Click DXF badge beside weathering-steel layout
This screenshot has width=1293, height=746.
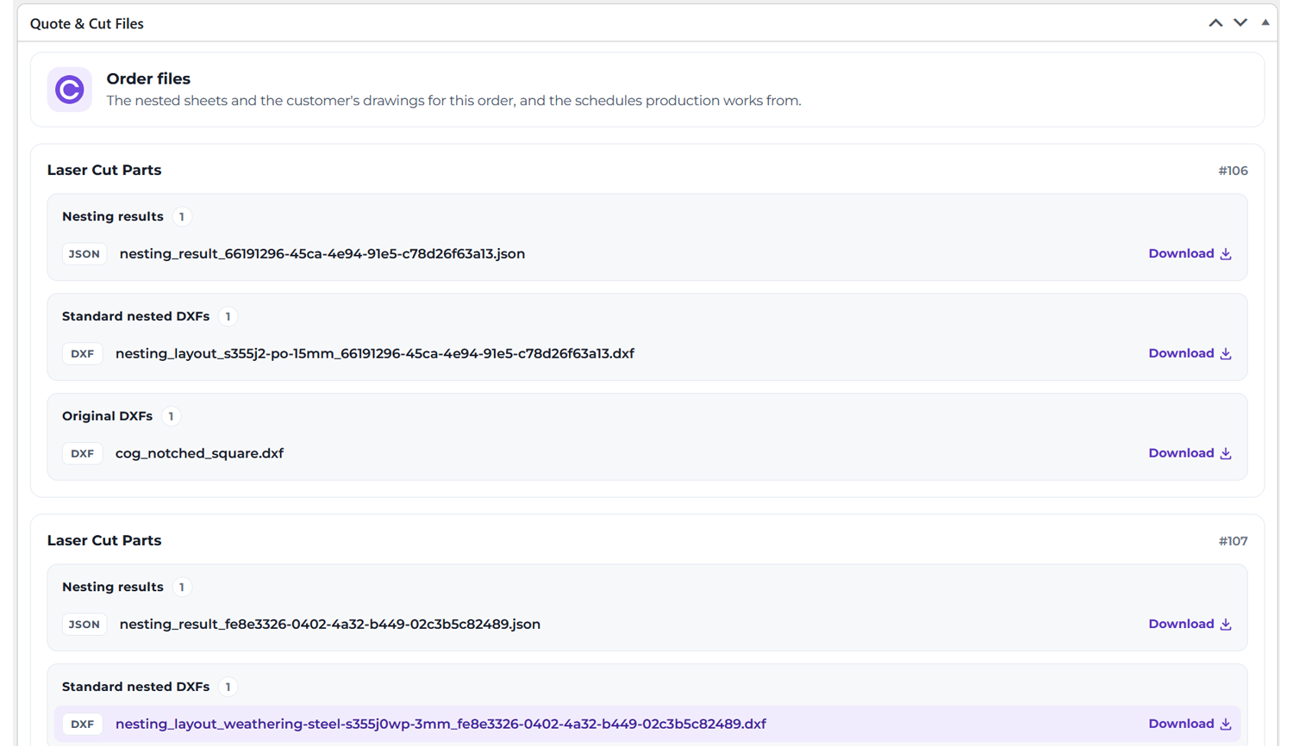tap(83, 724)
